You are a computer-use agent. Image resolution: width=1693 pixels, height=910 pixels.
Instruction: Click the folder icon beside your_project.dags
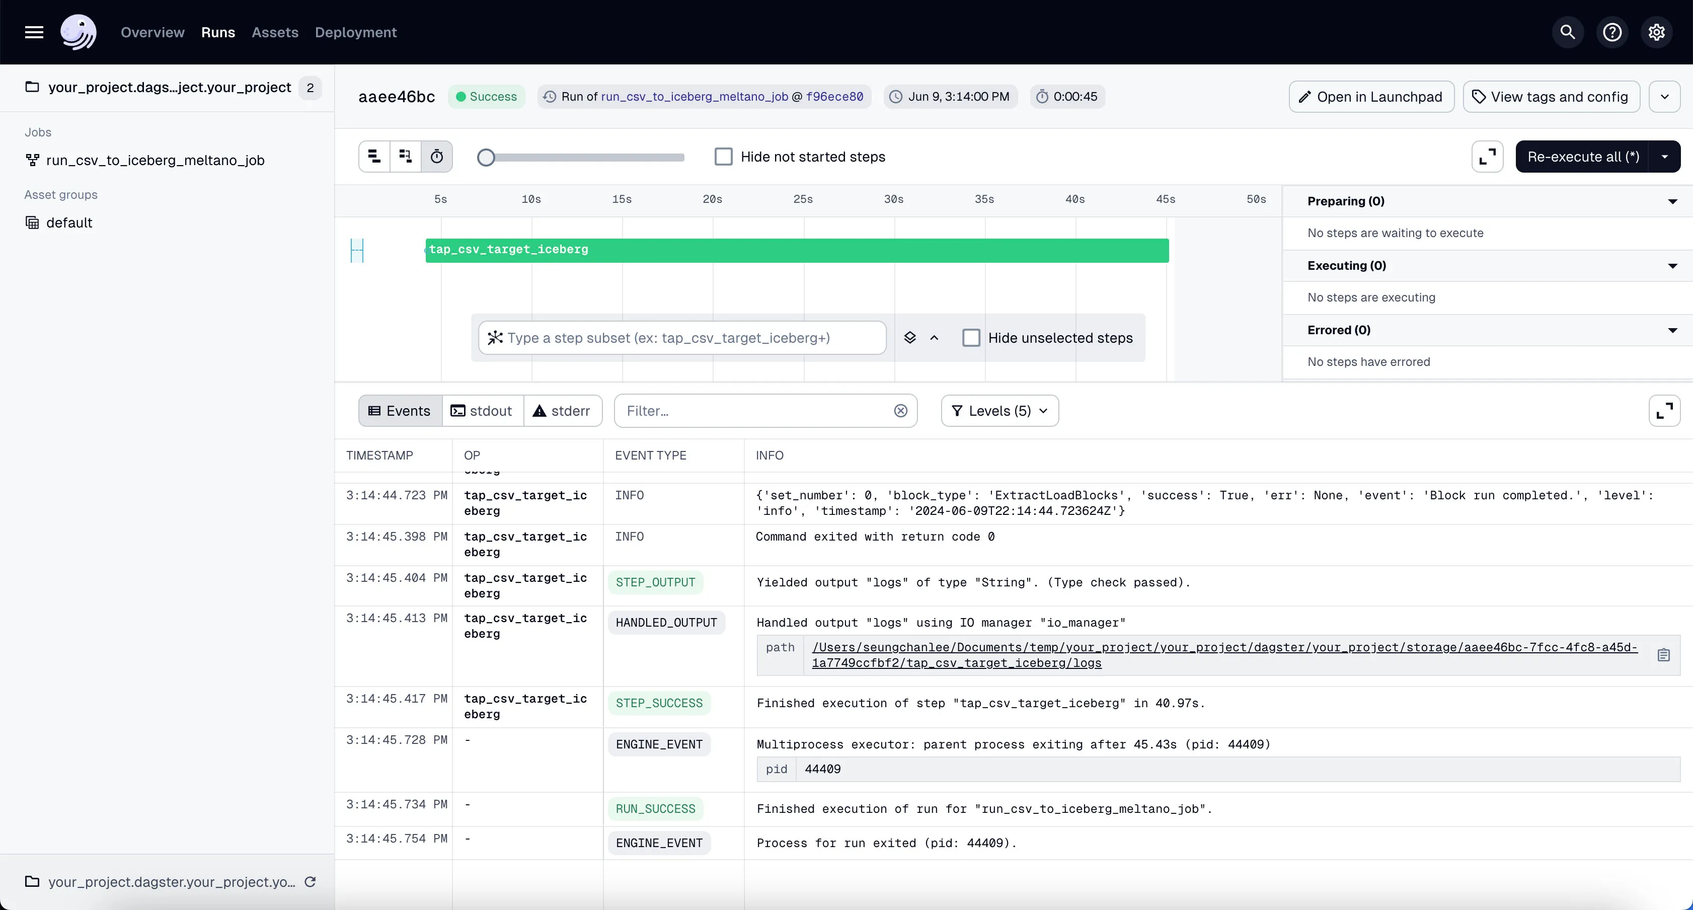(x=32, y=87)
